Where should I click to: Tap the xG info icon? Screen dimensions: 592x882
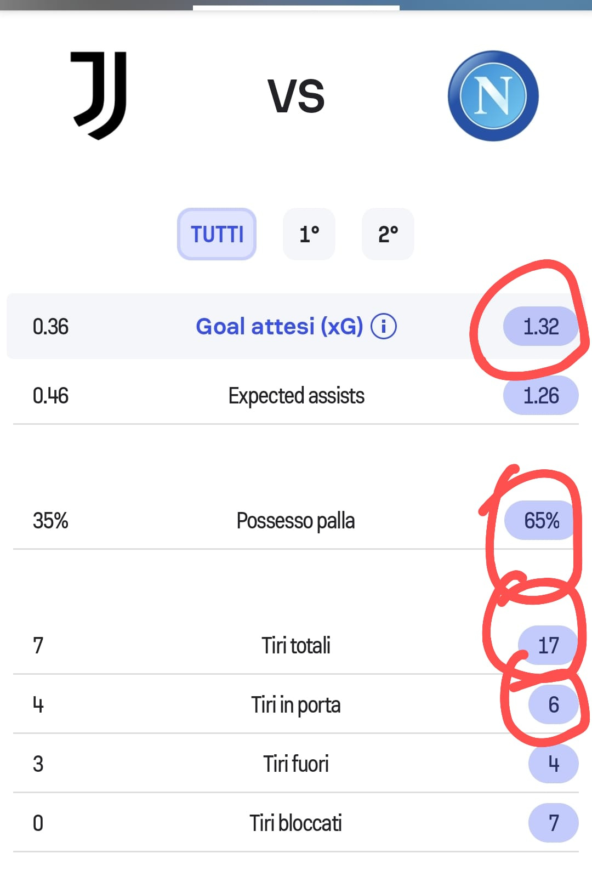[x=384, y=327]
